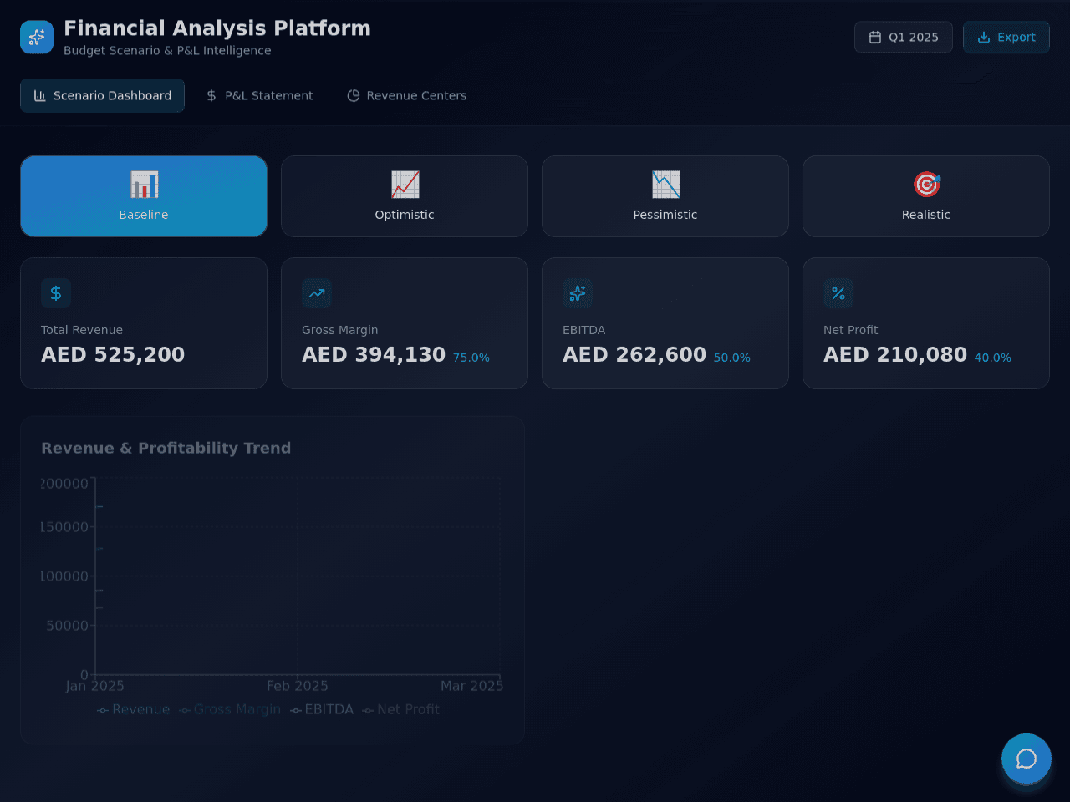
Task: Switch to the P&L Statement tab
Action: [259, 96]
